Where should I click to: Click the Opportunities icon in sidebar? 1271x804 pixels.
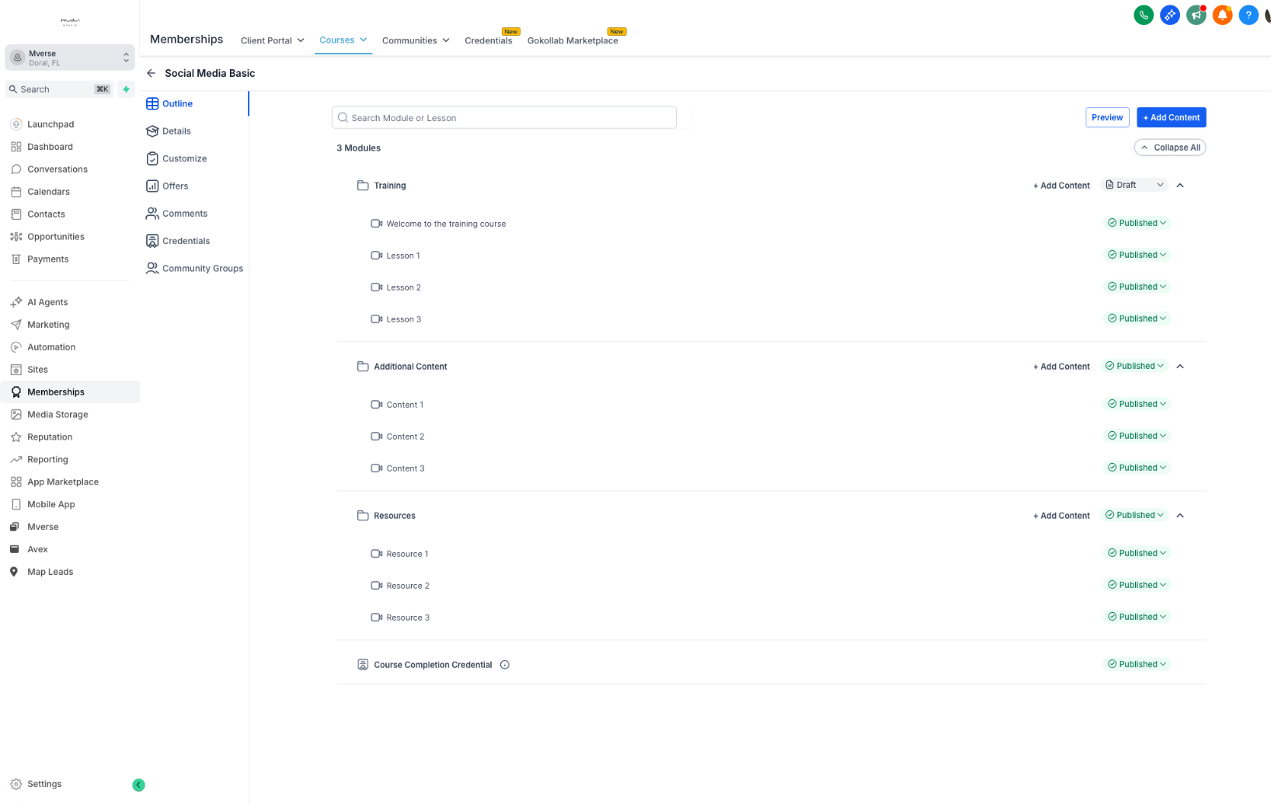(16, 237)
